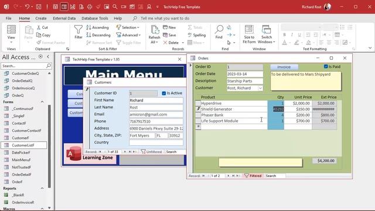Image resolution: width=375 pixels, height=211 pixels.
Task: Create a New record from the ribbon
Action: coord(169,28)
